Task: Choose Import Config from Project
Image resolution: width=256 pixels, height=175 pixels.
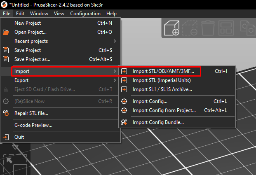Action: point(170,110)
